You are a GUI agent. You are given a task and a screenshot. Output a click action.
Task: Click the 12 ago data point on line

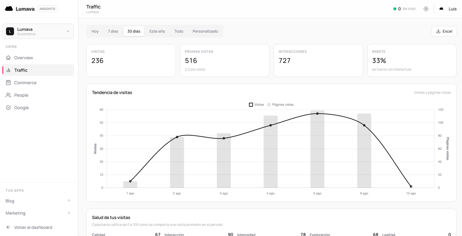coord(411,187)
